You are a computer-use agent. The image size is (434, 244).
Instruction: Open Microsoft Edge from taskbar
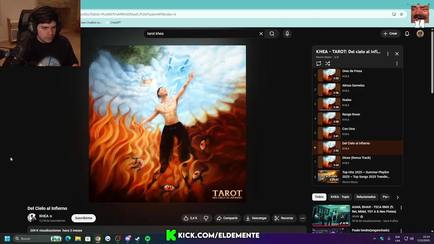point(68,239)
